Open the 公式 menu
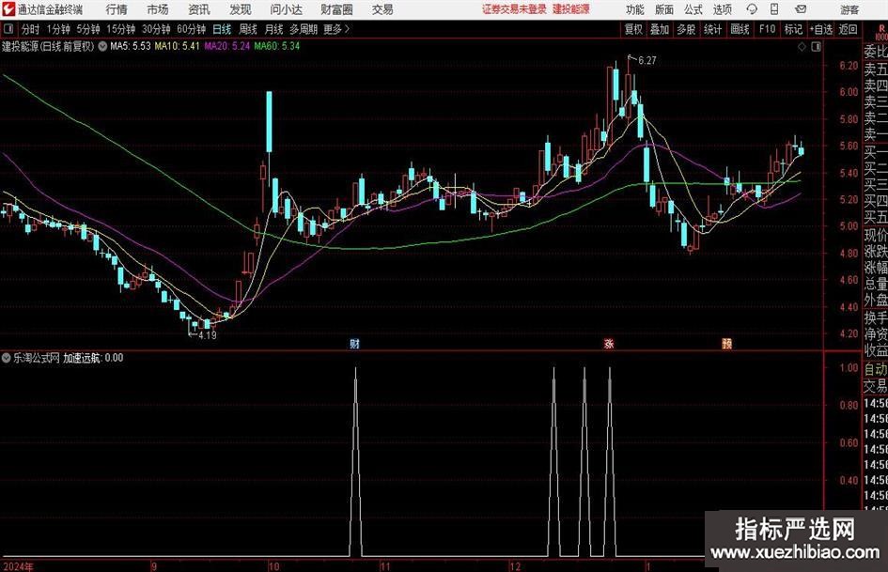 click(693, 9)
